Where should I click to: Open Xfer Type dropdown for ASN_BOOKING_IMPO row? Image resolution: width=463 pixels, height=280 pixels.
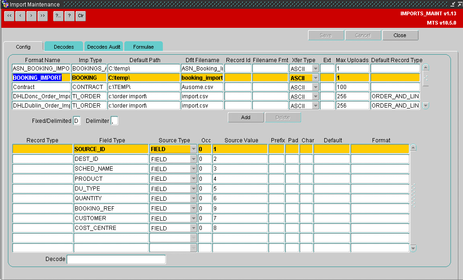[x=315, y=69]
